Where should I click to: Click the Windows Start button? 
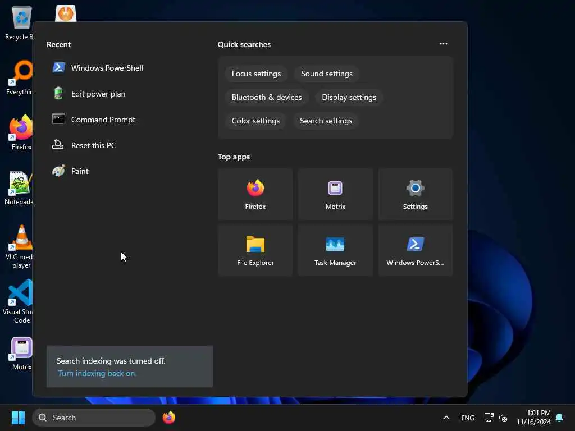tap(18, 418)
